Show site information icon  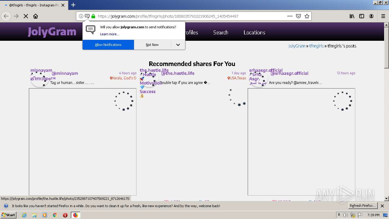(x=81, y=16)
